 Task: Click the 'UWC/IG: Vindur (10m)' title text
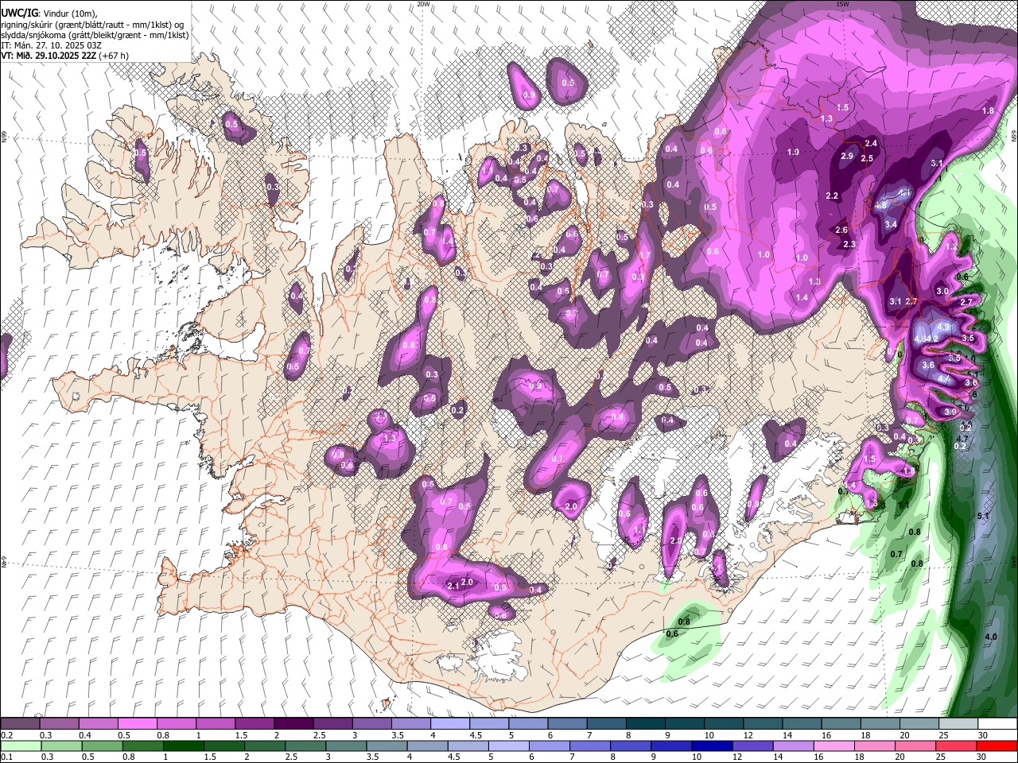tap(49, 12)
